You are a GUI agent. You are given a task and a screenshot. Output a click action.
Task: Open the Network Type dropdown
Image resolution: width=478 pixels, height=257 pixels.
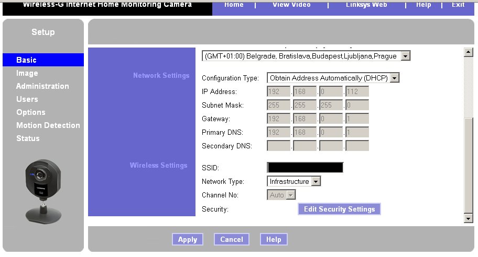point(316,181)
